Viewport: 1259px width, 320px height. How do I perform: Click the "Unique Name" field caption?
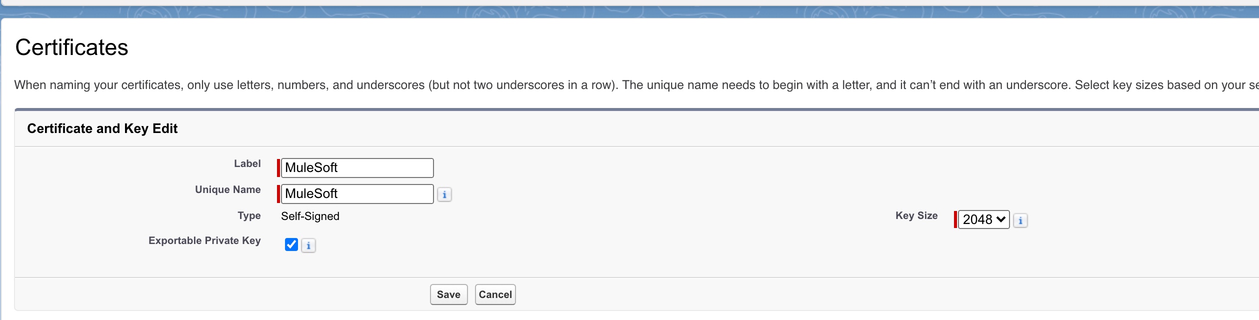pyautogui.click(x=227, y=189)
